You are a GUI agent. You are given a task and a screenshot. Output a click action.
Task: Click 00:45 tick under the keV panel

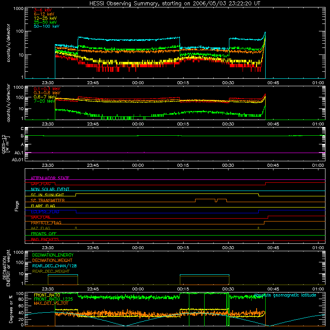pos(273,83)
